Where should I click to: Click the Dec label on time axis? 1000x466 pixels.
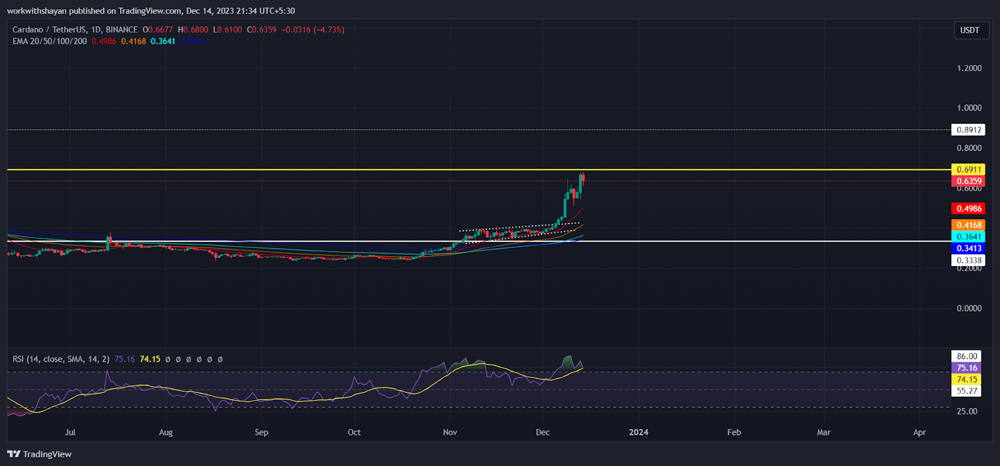pyautogui.click(x=542, y=432)
